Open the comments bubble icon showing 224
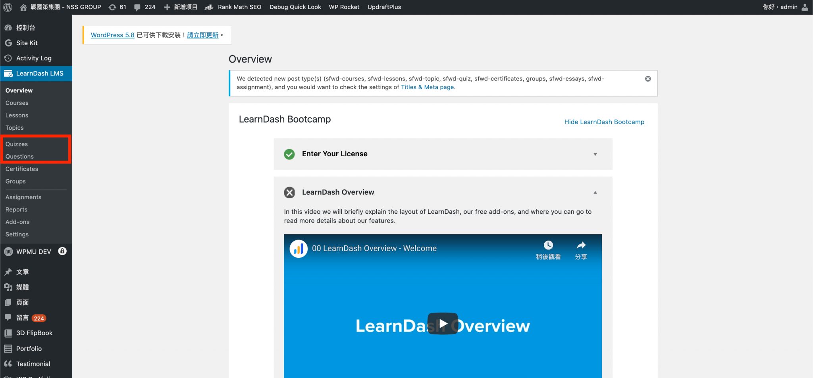 pyautogui.click(x=137, y=7)
